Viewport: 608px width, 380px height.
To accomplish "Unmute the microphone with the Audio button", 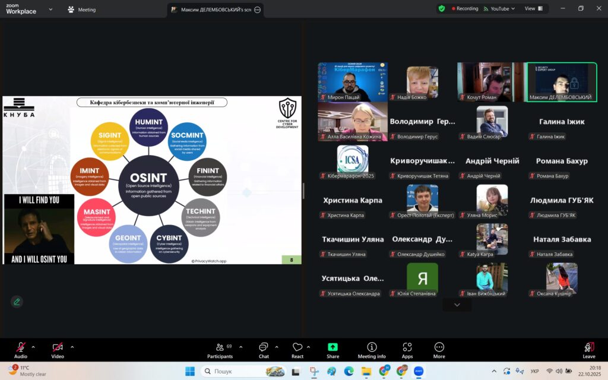I will pyautogui.click(x=21, y=349).
